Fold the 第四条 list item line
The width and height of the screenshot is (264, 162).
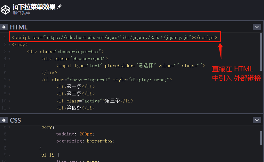click(9, 108)
